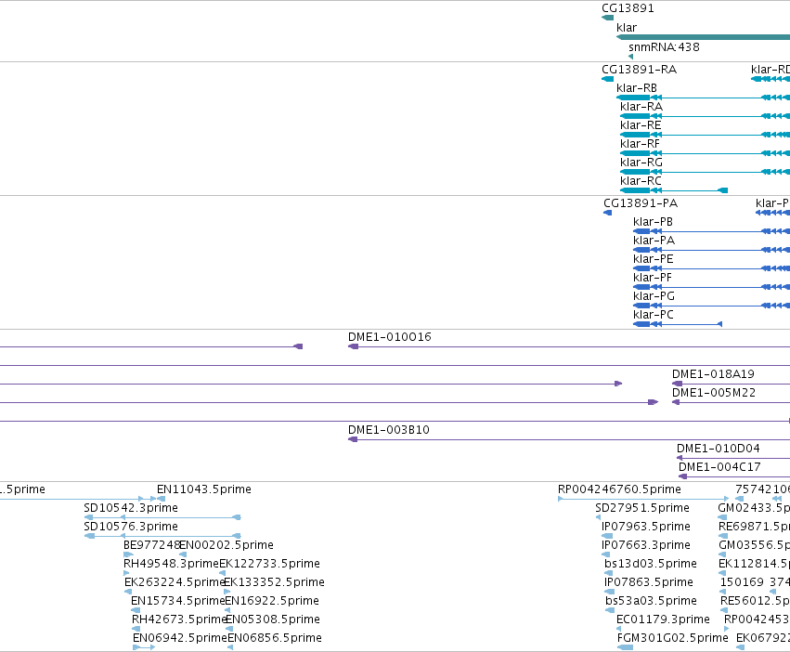Click the CG13891 gene arrow glyph
Screen dimensions: 790x652
(608, 18)
